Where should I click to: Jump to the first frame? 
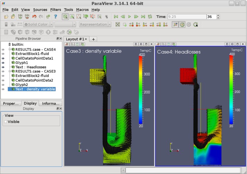116,16
